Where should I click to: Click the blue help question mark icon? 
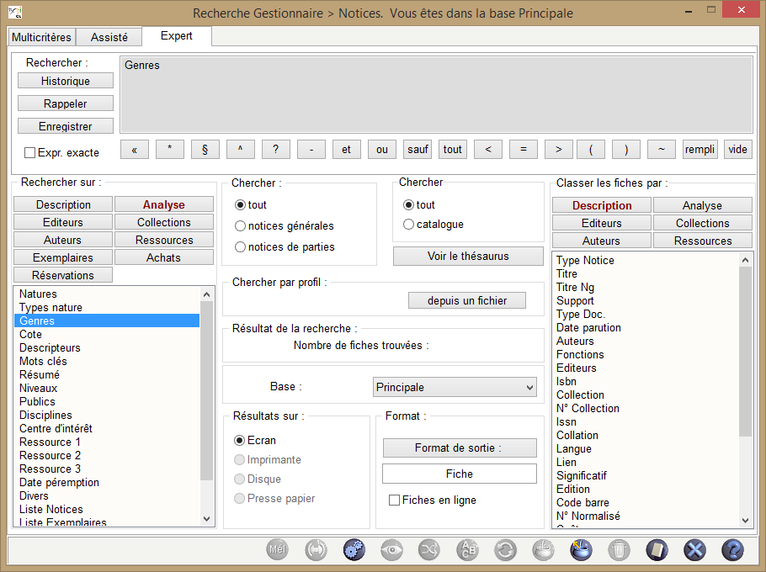[x=732, y=550]
